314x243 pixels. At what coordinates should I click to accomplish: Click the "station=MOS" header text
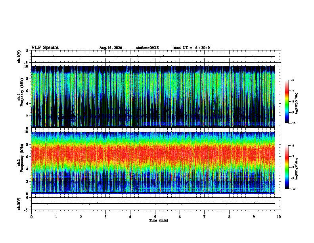[147, 48]
